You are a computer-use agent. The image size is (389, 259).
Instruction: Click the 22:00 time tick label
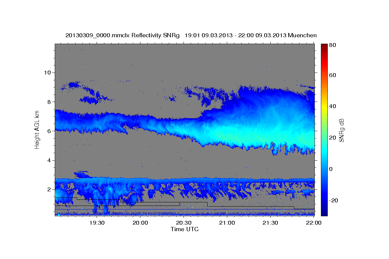pyautogui.click(x=313, y=223)
